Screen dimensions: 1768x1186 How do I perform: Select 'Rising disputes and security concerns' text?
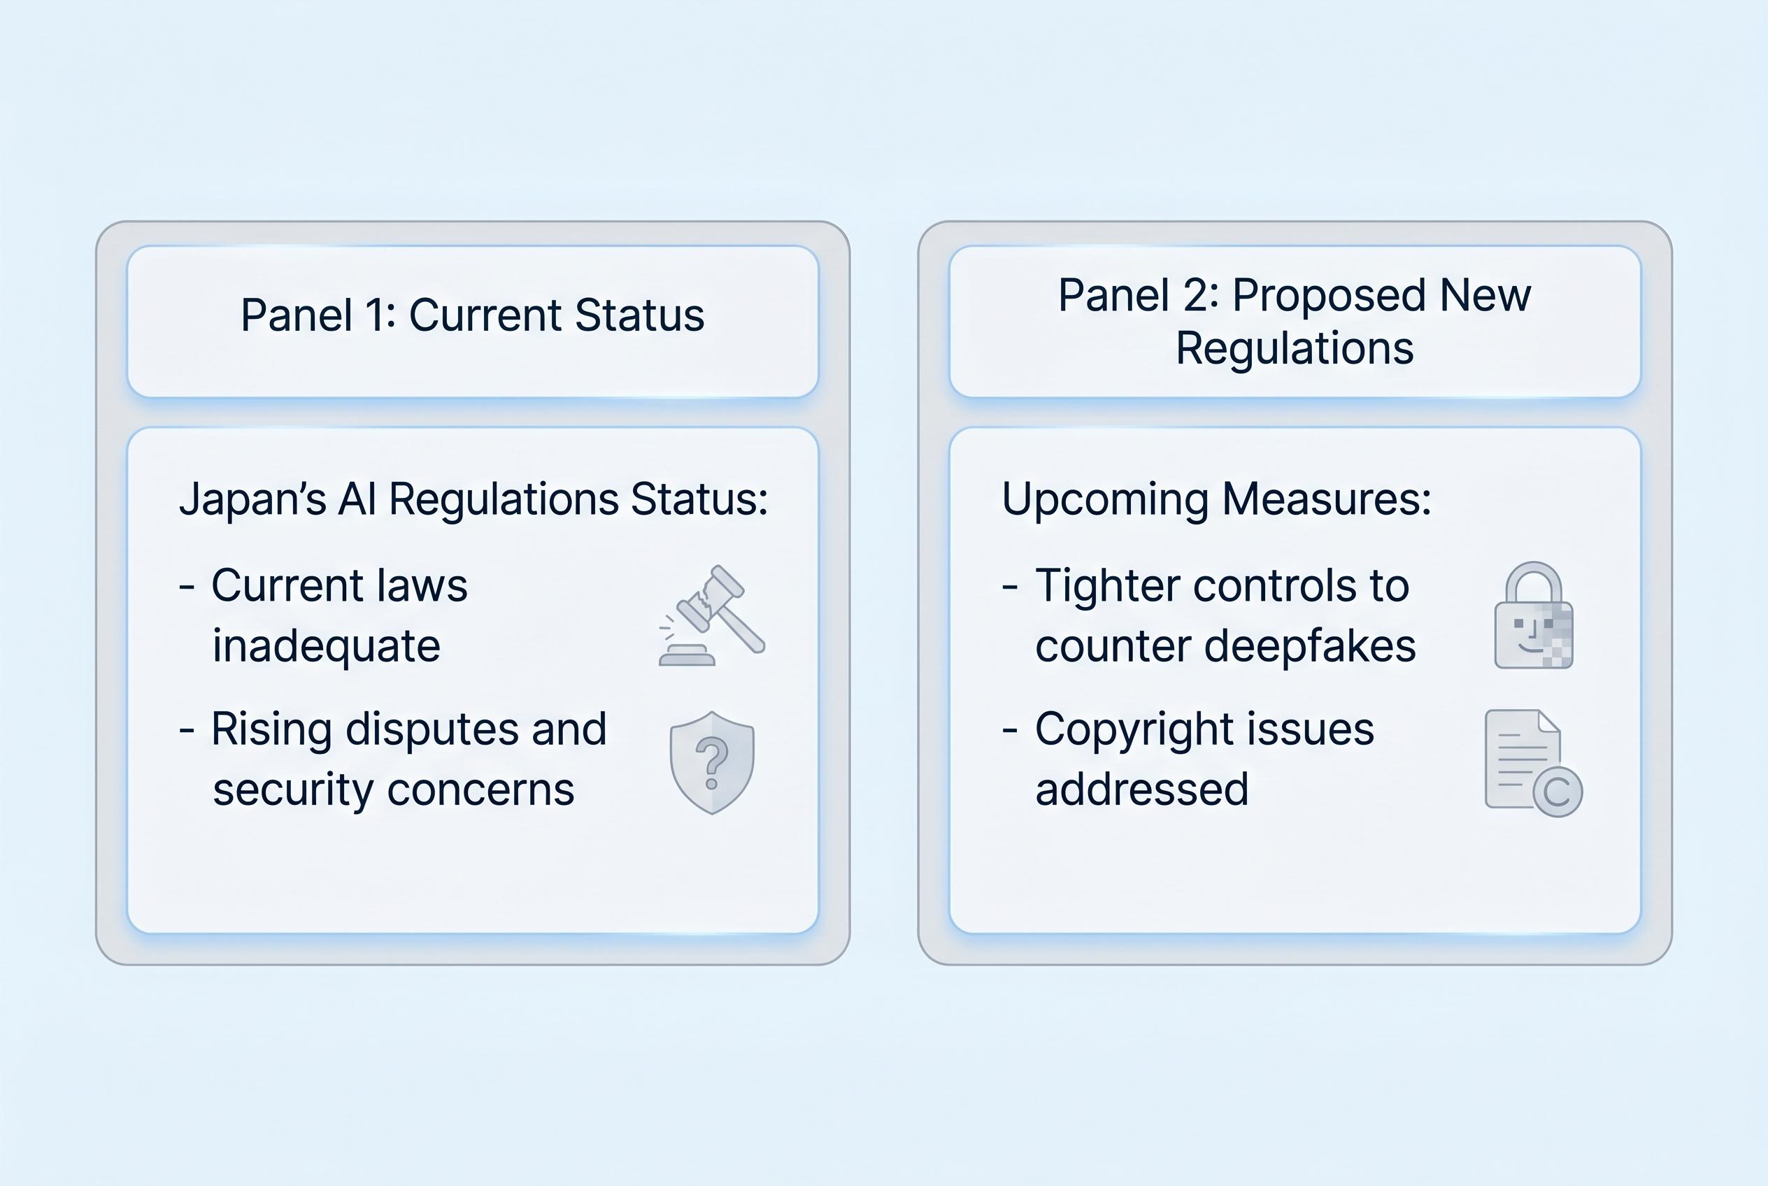(408, 759)
